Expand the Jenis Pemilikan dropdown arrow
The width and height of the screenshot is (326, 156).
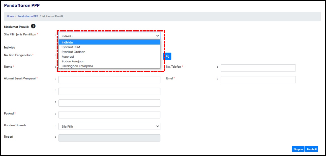click(158, 36)
